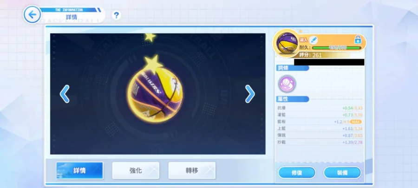Select the 詳情 tab
The width and height of the screenshot is (418, 188).
click(79, 170)
